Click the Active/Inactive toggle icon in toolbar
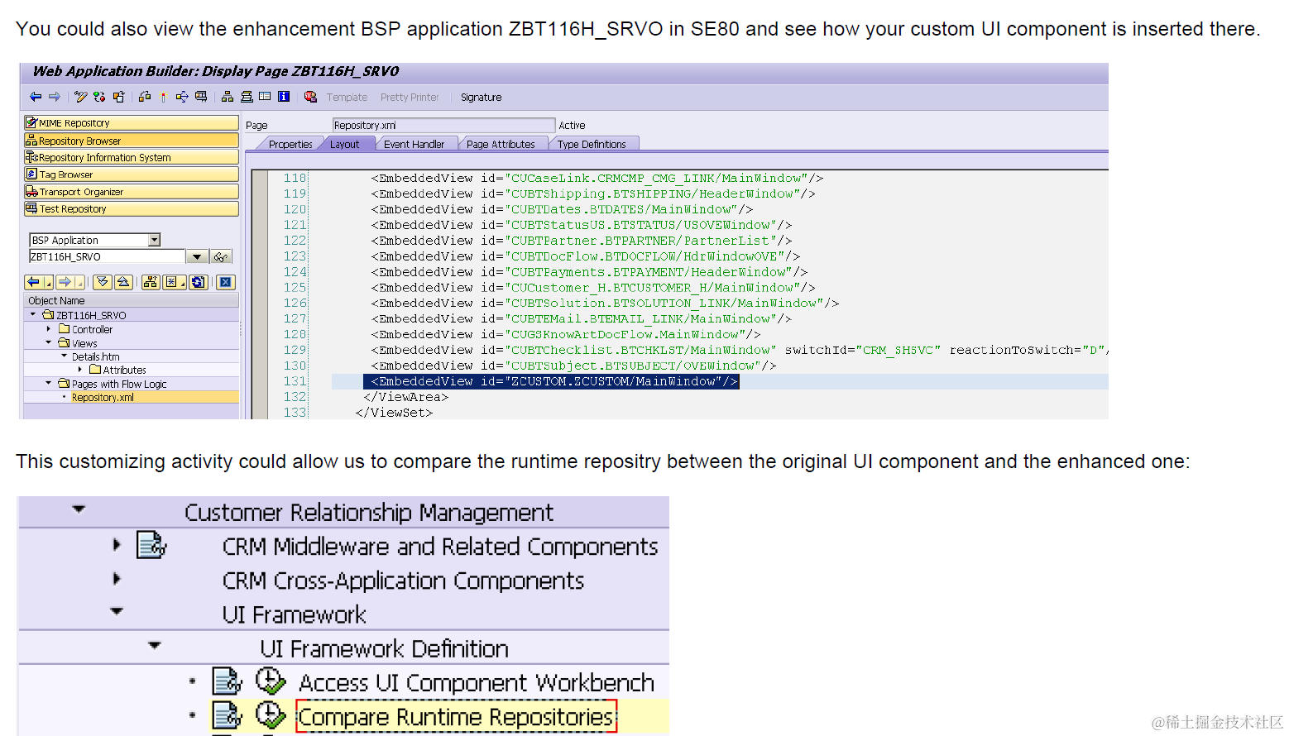This screenshot has height=736, width=1289. 99,97
